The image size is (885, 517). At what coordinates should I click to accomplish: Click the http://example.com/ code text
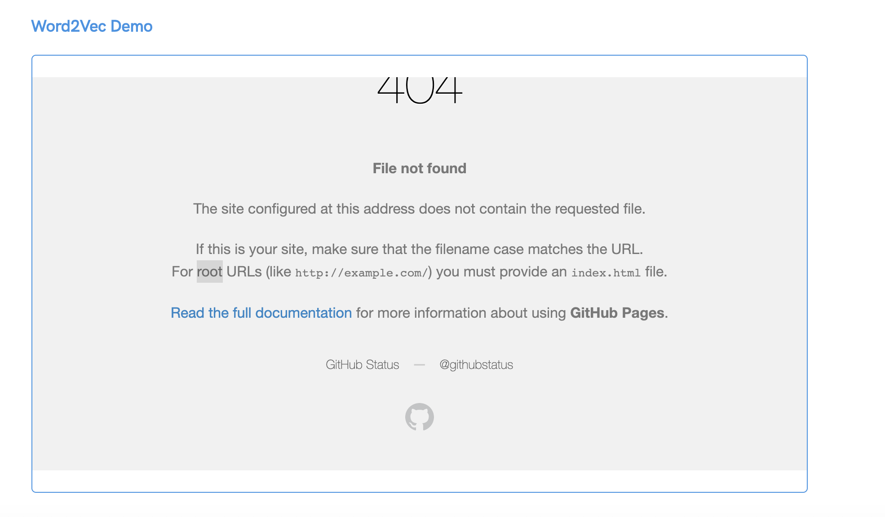[x=361, y=272]
